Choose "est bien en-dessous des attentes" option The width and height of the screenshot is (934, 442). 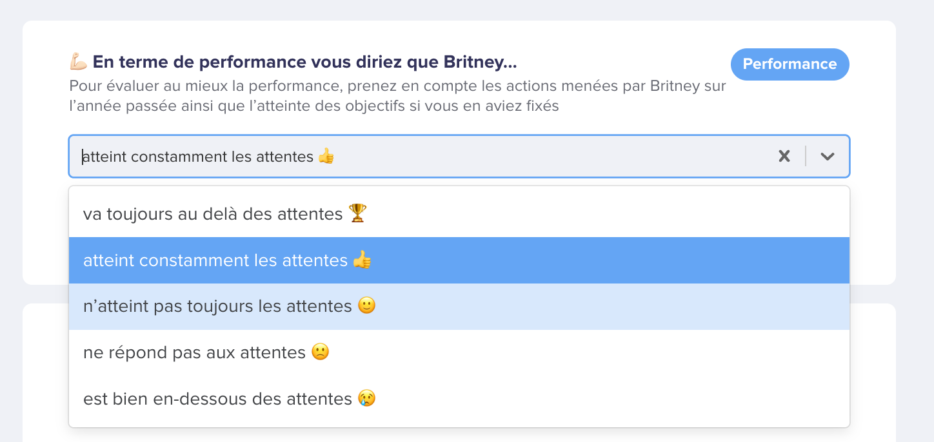pyautogui.click(x=459, y=399)
